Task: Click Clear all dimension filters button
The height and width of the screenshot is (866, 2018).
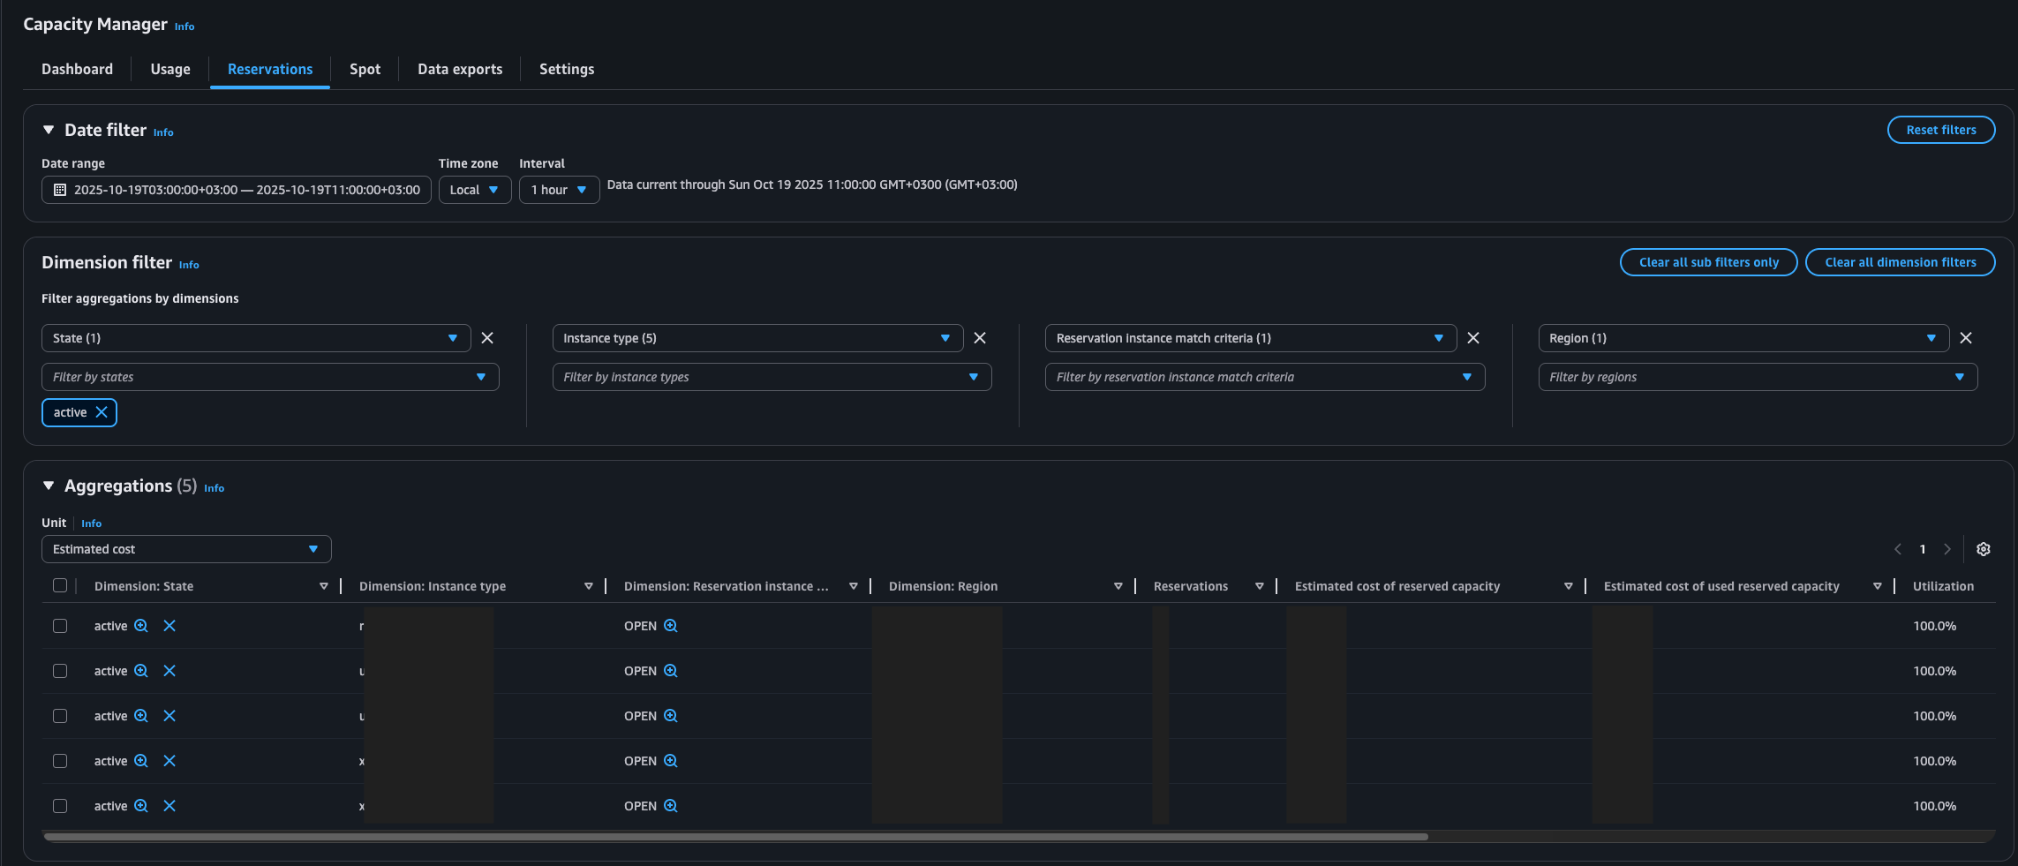Action: [1900, 262]
